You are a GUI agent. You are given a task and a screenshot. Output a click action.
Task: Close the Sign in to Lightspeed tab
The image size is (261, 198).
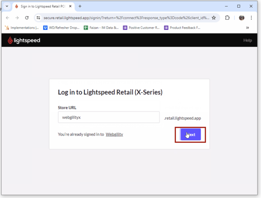[70, 6]
